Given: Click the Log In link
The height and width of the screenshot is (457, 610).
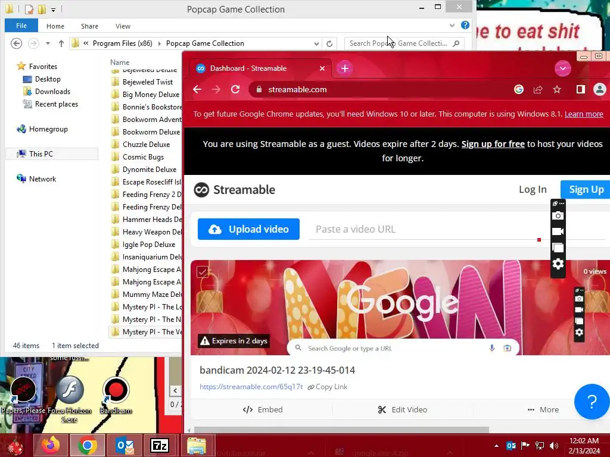Looking at the screenshot, I should point(533,190).
